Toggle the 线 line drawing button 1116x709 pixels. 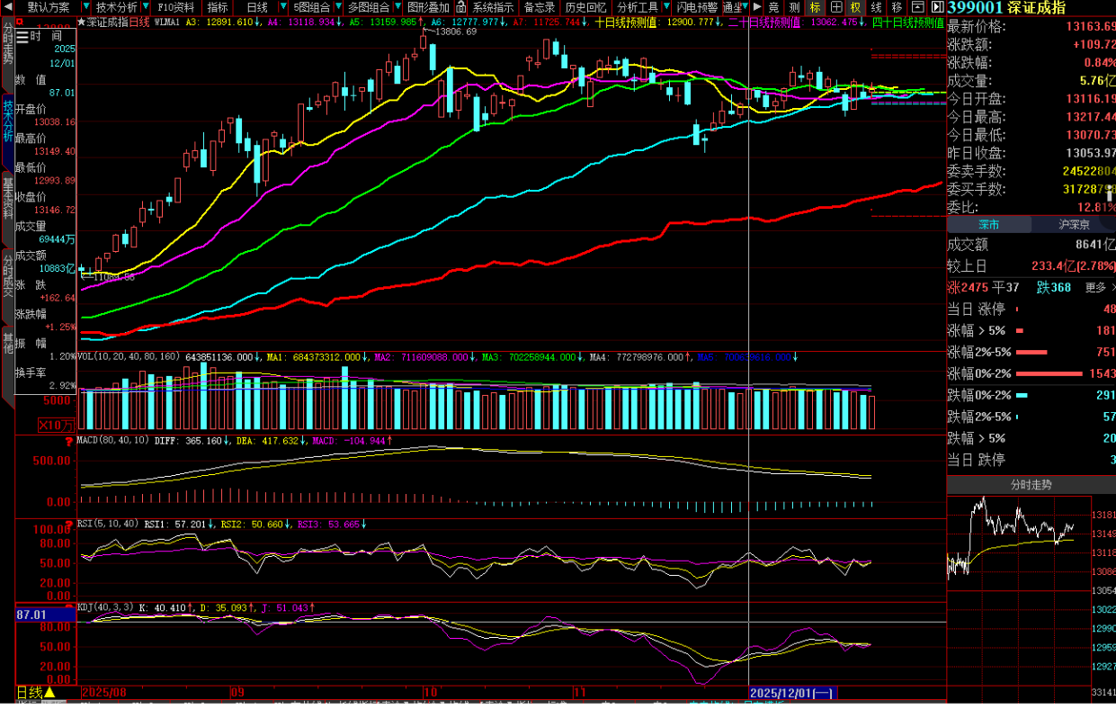876,7
